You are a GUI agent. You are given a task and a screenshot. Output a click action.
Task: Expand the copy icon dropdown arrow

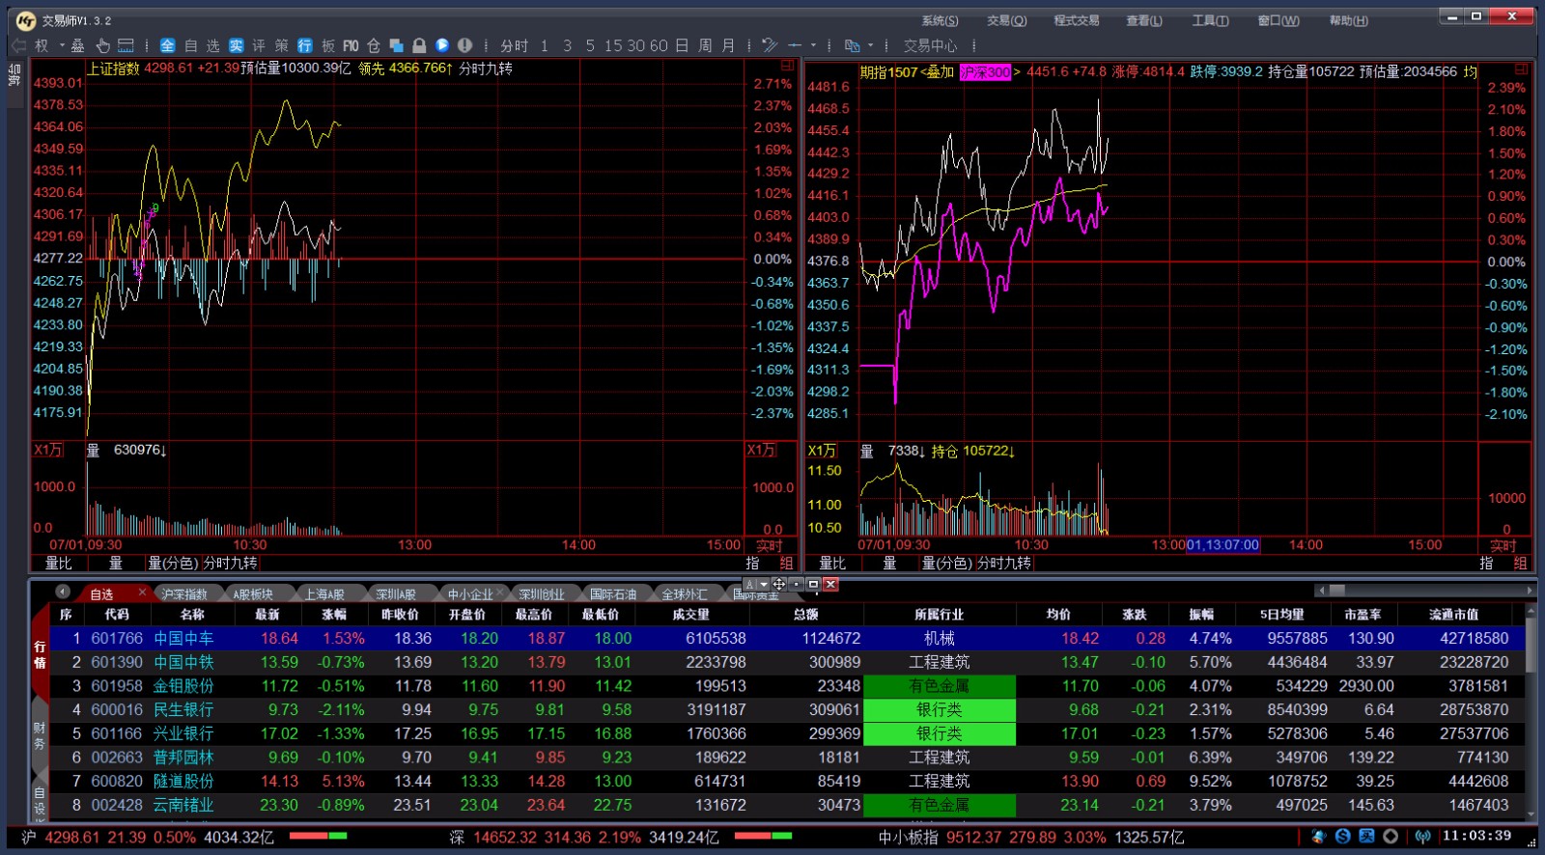tap(870, 45)
